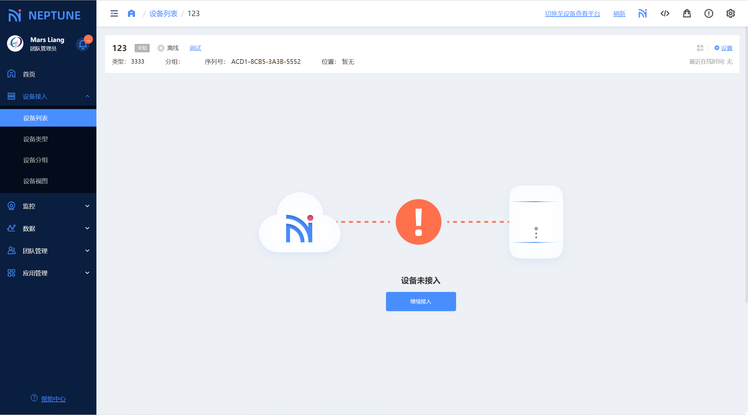748x415 pixels.
Task: Open the 设置 link on the device card
Action: 723,48
